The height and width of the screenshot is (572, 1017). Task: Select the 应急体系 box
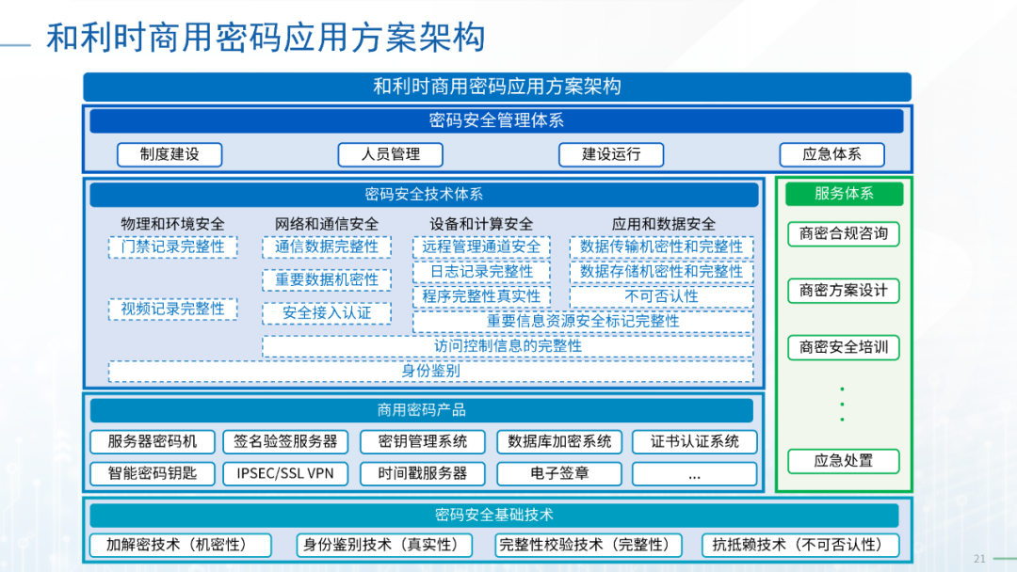[832, 155]
